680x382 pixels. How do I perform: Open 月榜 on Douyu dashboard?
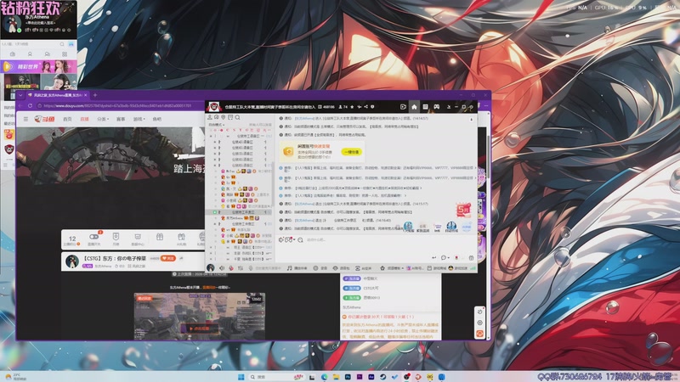[x=116, y=239]
